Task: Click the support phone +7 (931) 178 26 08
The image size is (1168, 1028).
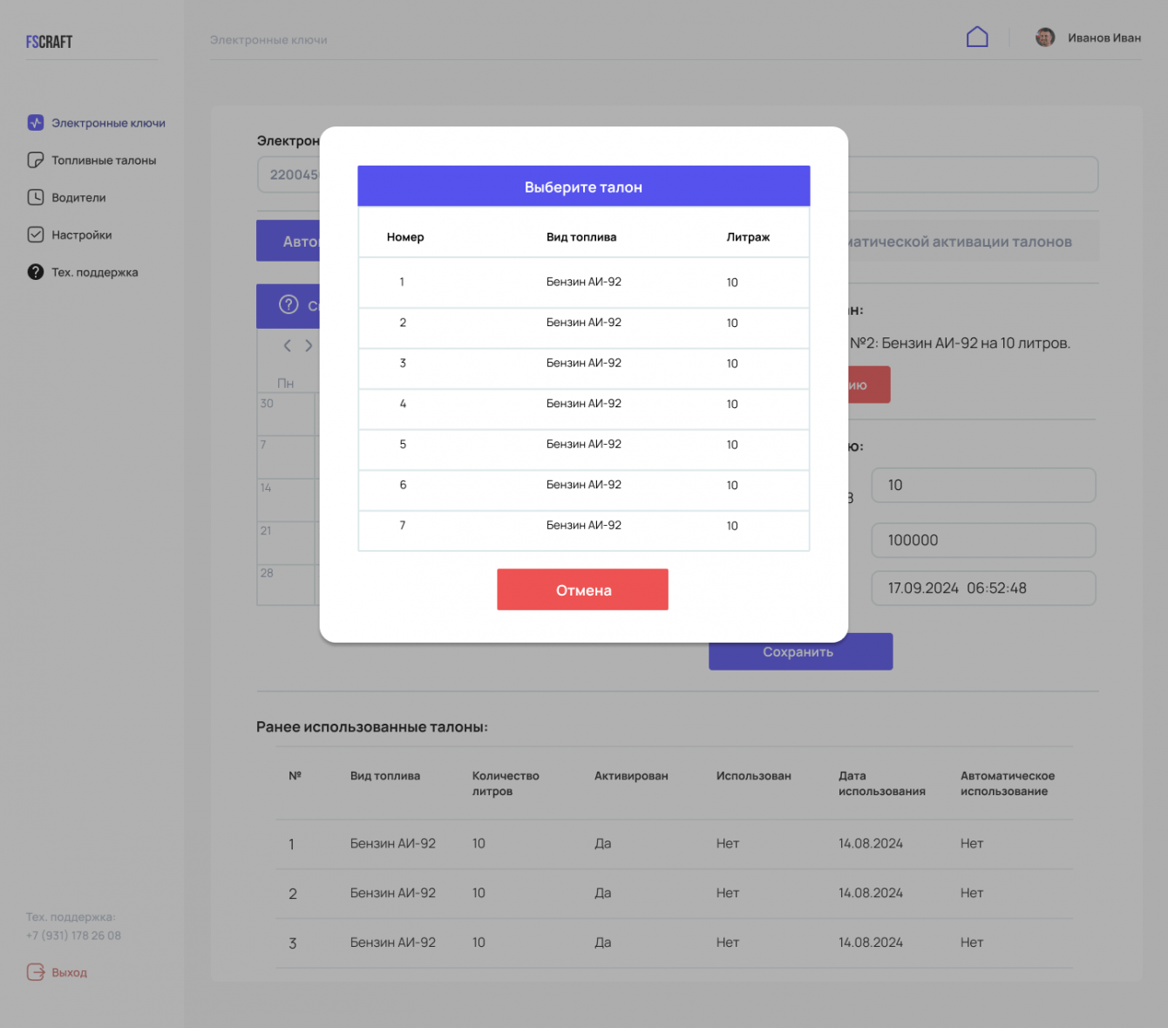Action: (73, 936)
